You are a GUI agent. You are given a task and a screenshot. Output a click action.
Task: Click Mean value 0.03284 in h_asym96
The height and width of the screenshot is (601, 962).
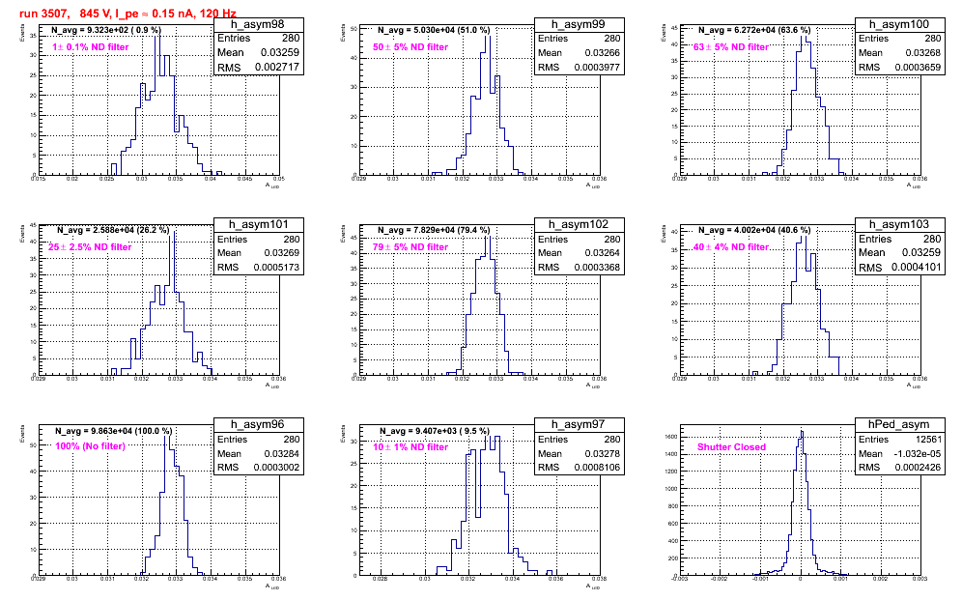[282, 454]
